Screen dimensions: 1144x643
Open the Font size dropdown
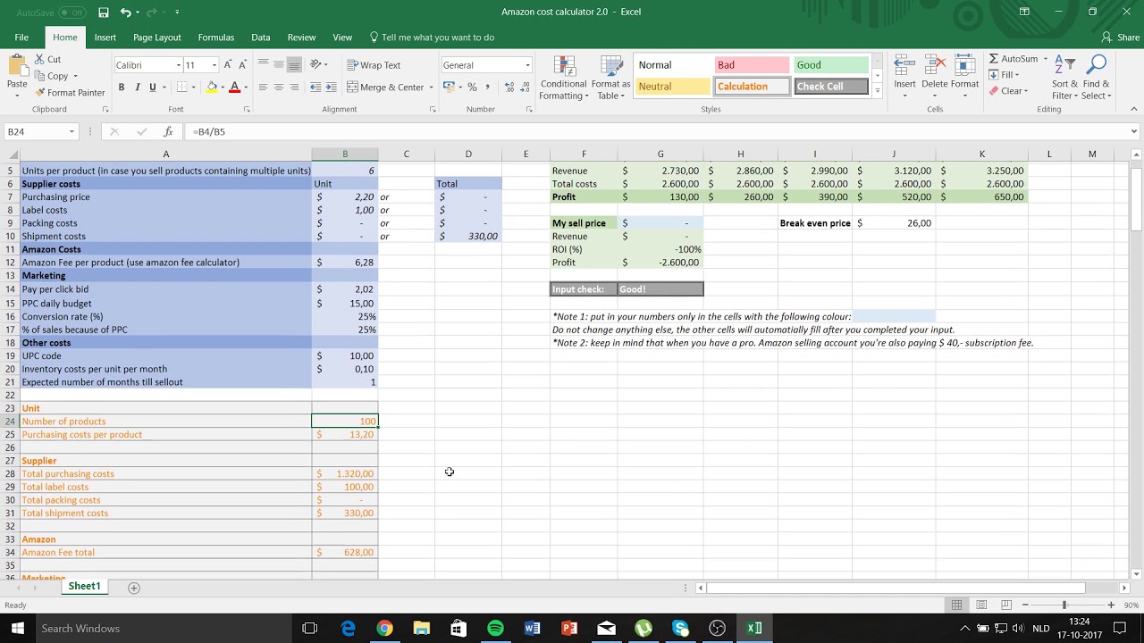214,65
